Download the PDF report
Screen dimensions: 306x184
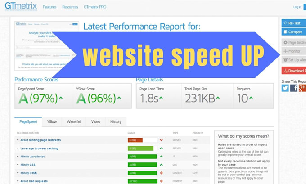pos(294,71)
